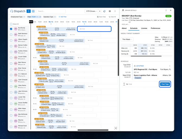Open the Schedule tab

point(134,28)
